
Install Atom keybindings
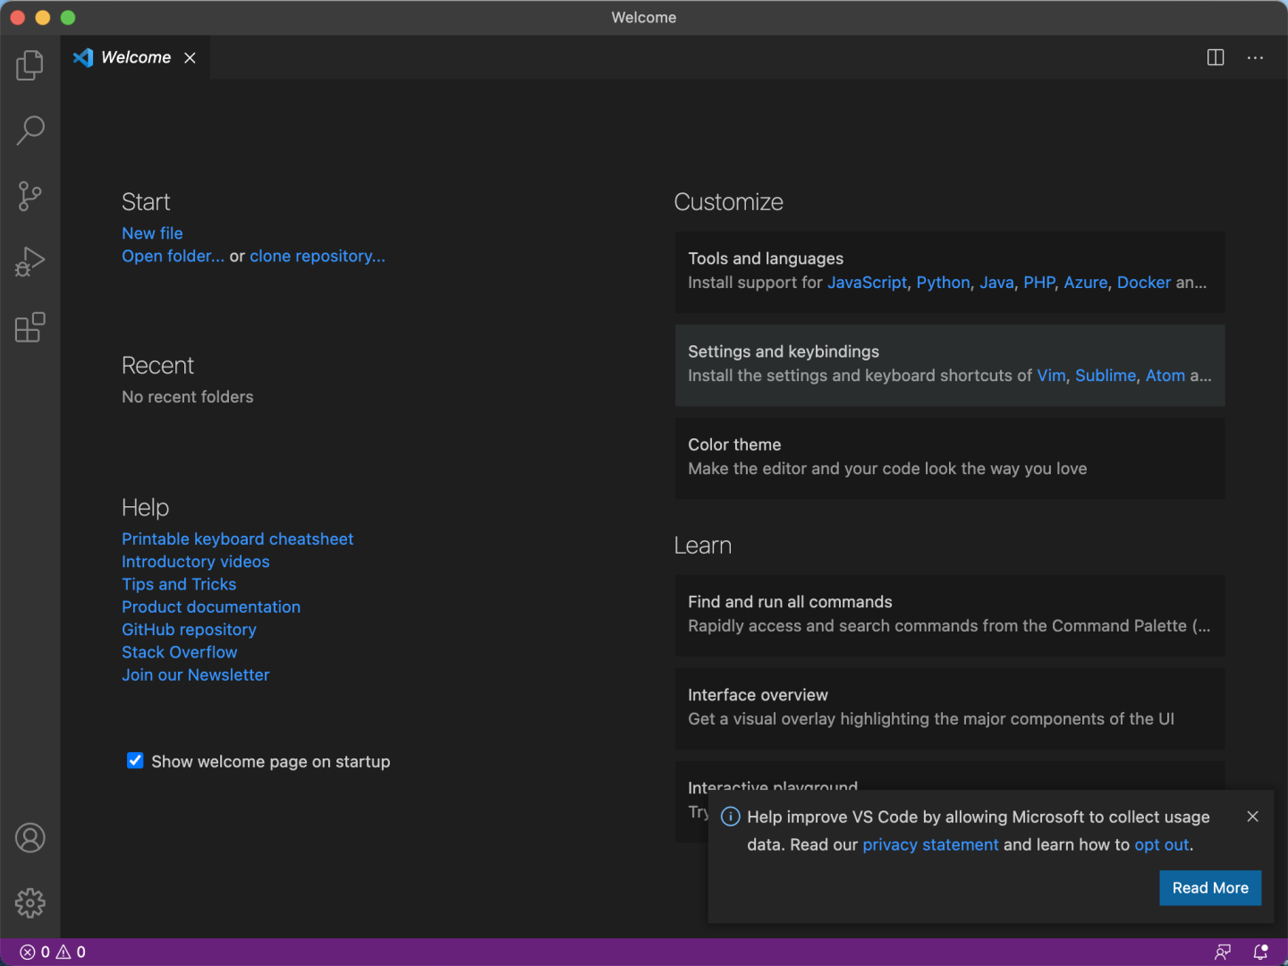tap(1165, 376)
